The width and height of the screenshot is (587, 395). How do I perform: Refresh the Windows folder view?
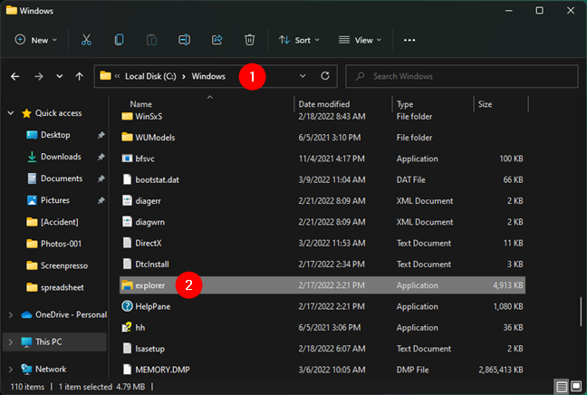pyautogui.click(x=325, y=76)
